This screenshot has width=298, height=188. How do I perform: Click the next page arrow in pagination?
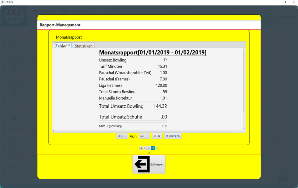click(x=157, y=148)
